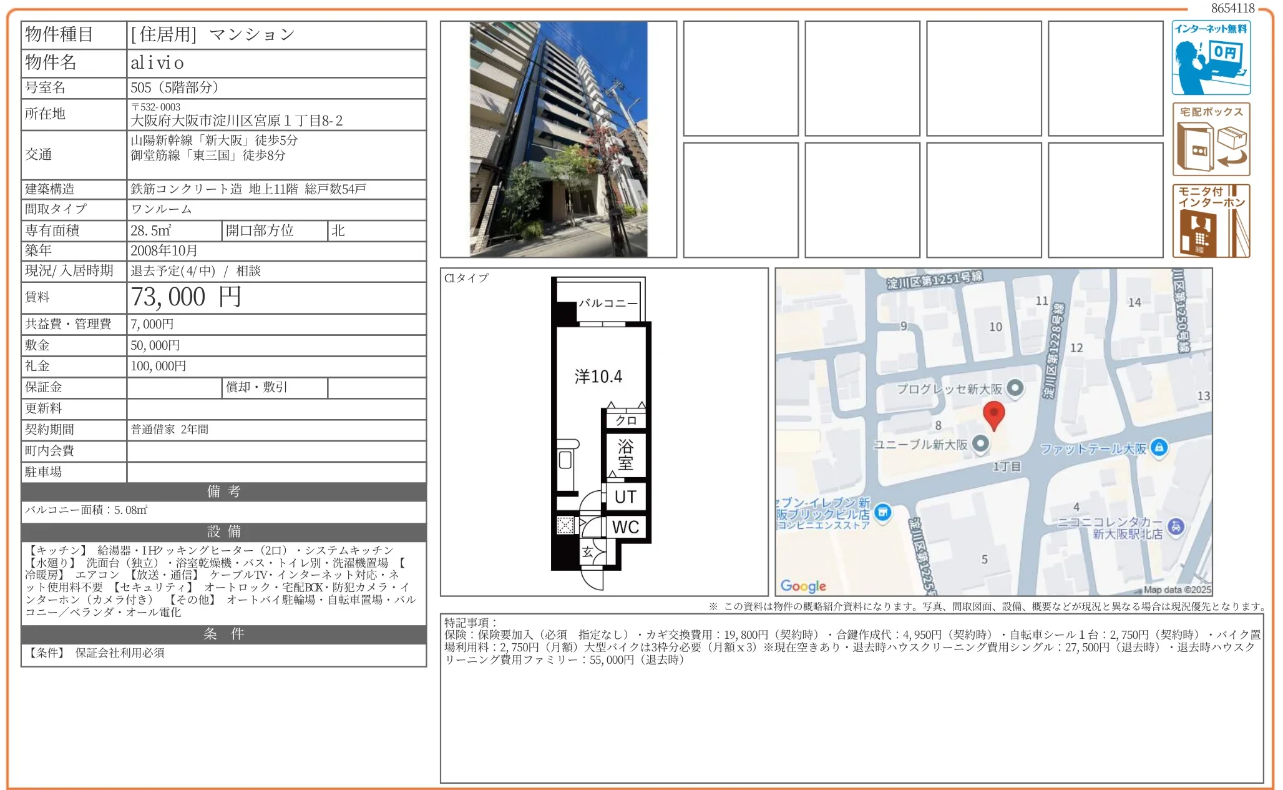Click the 73,000円 rent value
The width and height of the screenshot is (1283, 790).
tap(186, 297)
